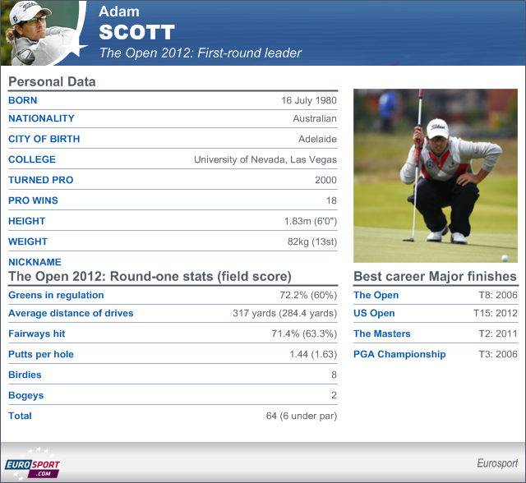The image size is (526, 483).
Task: Click the 'Putts per hole' label
Action: (41, 354)
